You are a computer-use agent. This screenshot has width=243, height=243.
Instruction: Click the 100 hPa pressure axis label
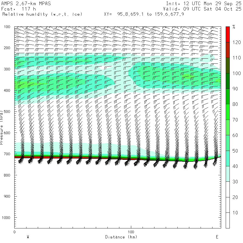point(7,27)
